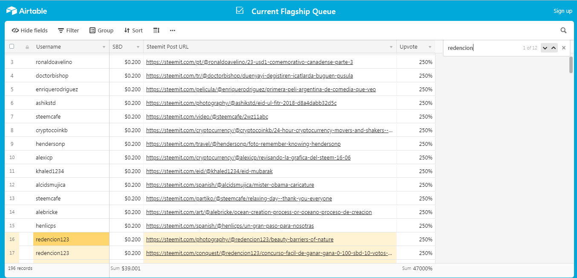Open cryptocoinkb's cryptocurrency post link
577x278 pixels.
(270, 130)
